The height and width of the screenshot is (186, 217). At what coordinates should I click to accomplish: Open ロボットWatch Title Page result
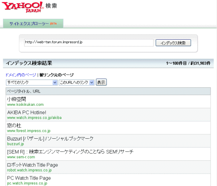tap(33, 165)
